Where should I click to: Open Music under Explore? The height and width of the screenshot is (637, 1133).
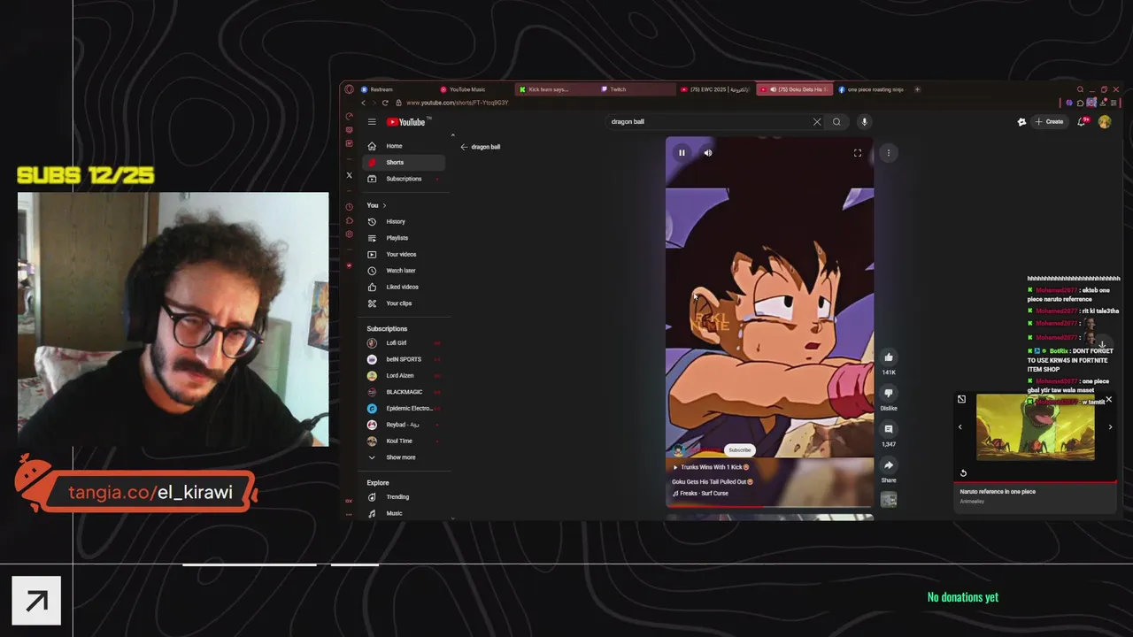(404, 513)
